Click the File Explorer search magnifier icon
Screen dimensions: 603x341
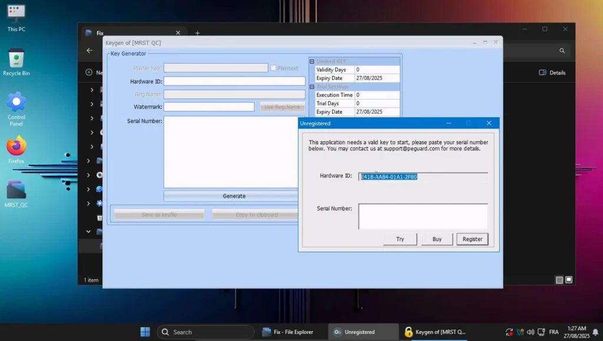[562, 51]
